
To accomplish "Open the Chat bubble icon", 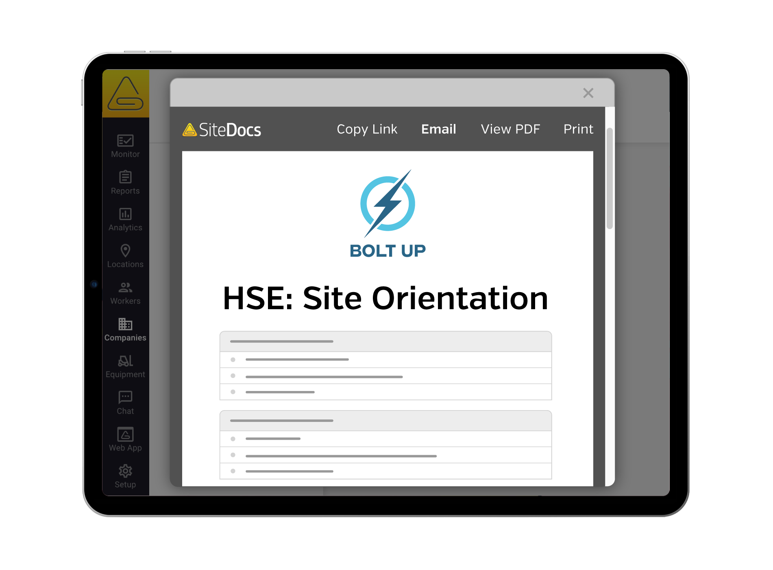I will coord(125,397).
